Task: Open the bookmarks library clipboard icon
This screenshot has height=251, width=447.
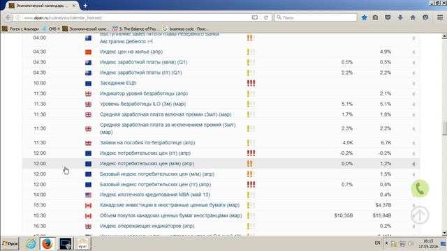Action: (375, 17)
